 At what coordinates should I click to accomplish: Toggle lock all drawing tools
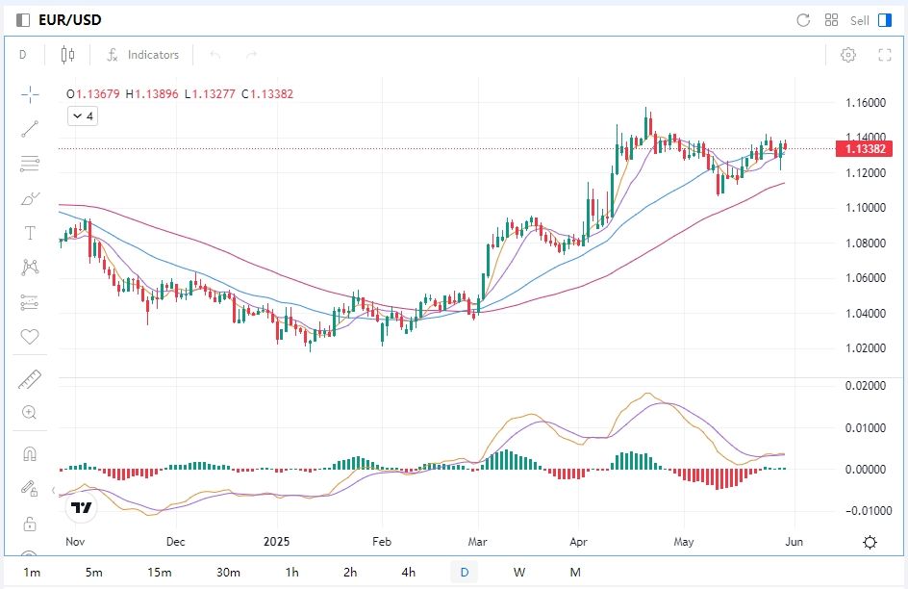pyautogui.click(x=30, y=524)
